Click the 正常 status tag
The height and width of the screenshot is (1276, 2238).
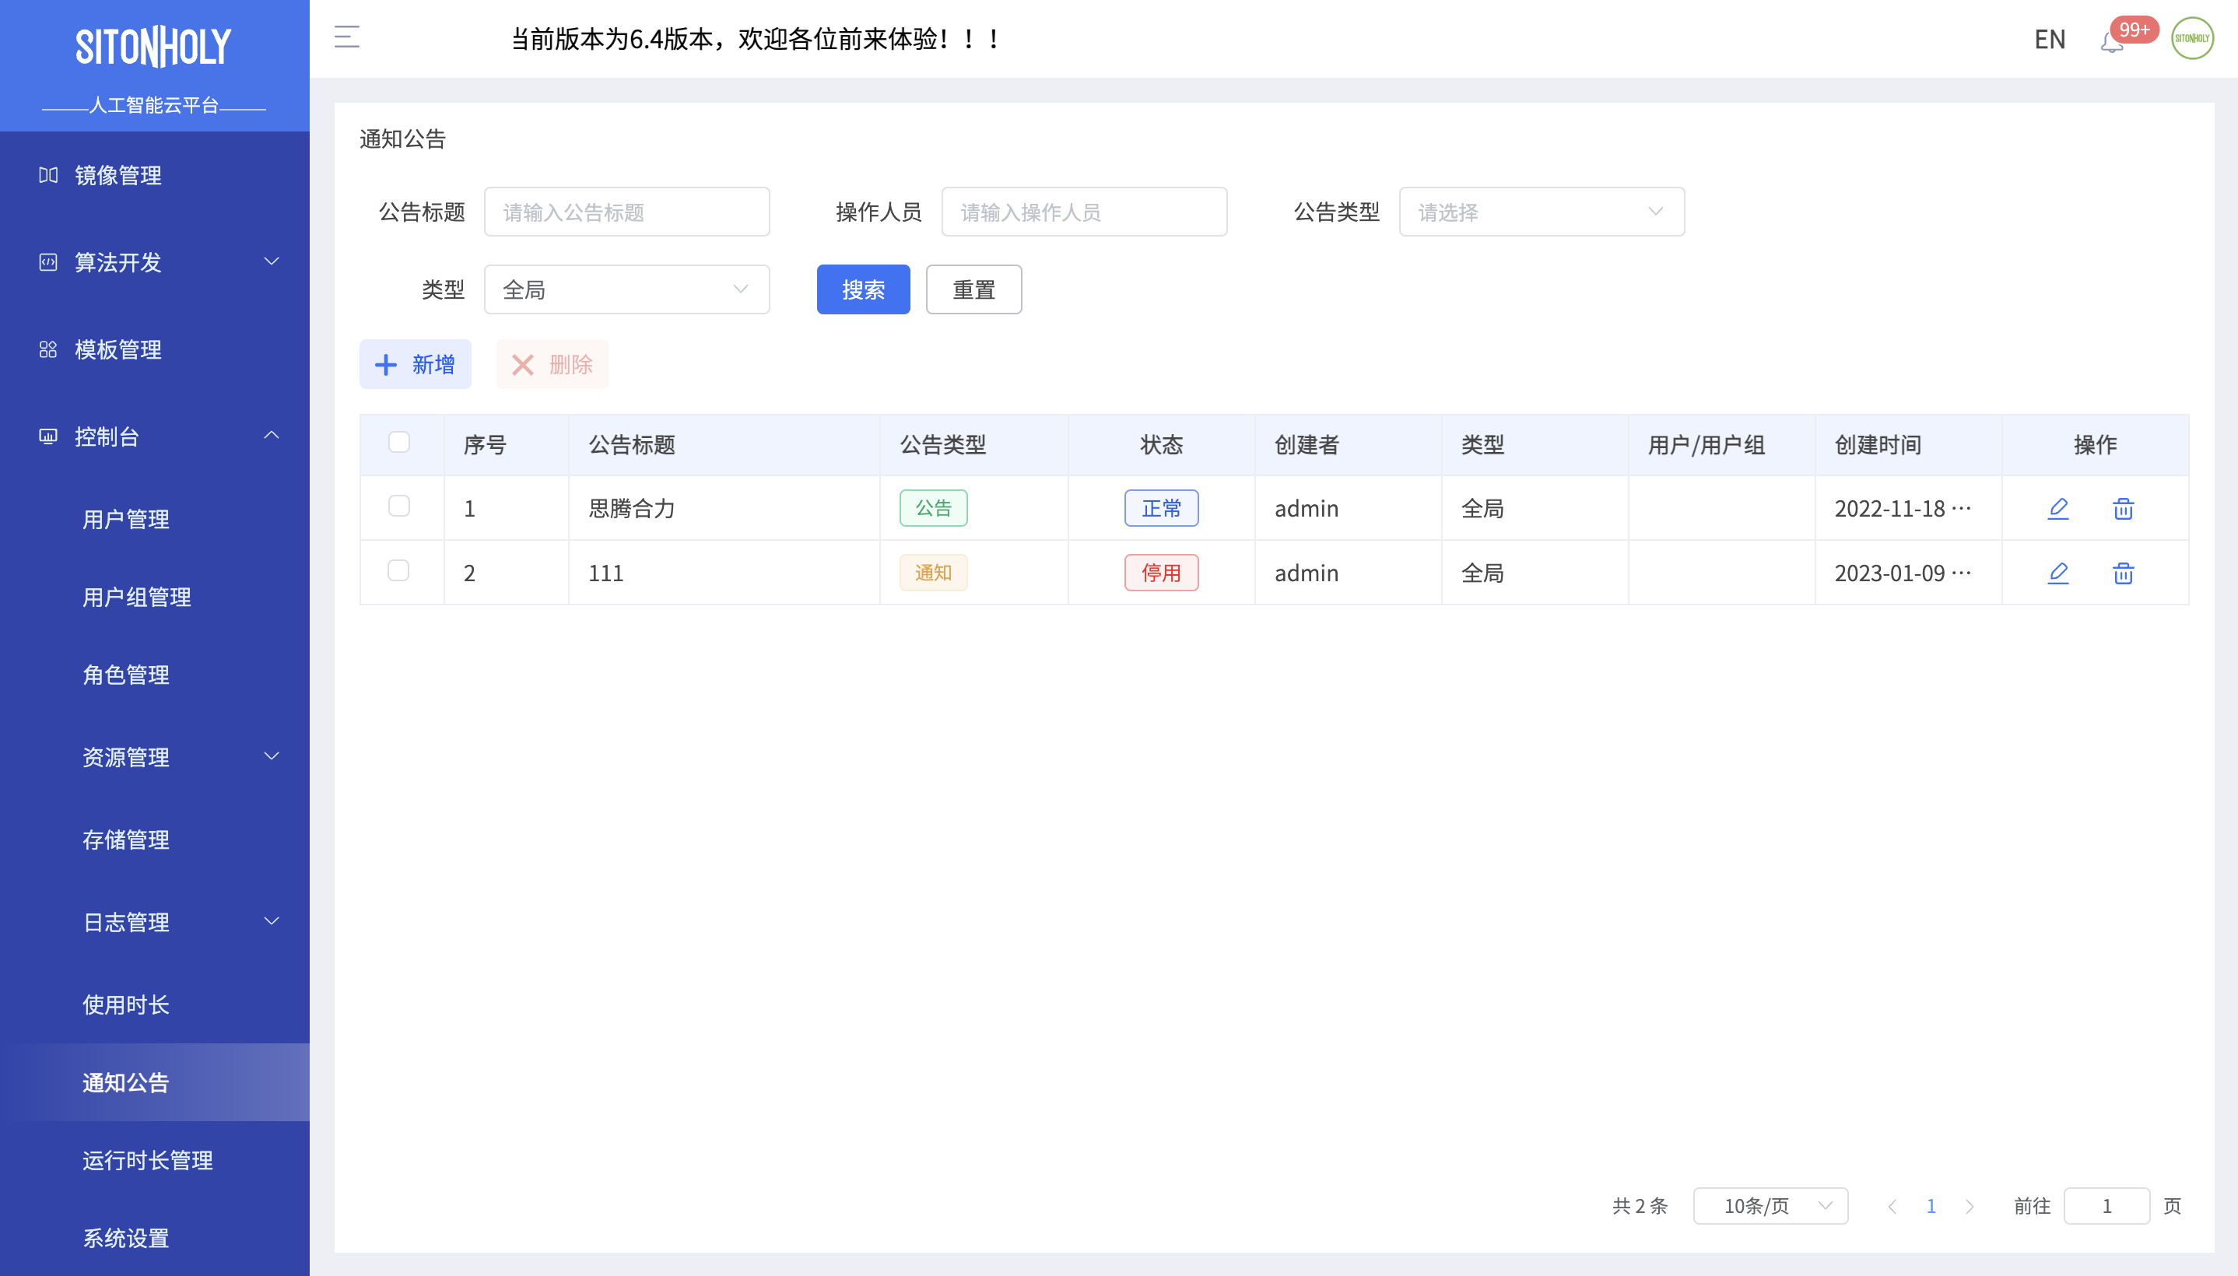pyautogui.click(x=1161, y=508)
